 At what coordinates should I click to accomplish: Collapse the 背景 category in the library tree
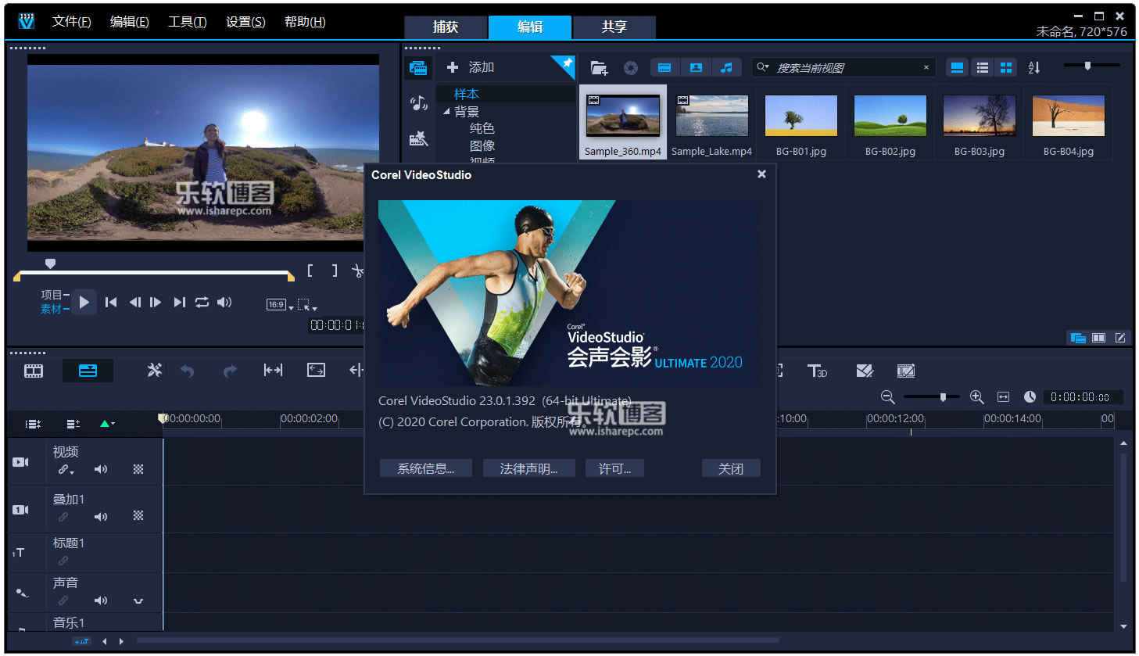tap(447, 111)
